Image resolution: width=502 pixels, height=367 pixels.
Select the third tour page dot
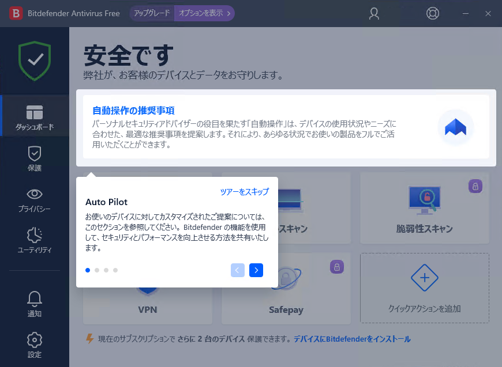(x=106, y=270)
